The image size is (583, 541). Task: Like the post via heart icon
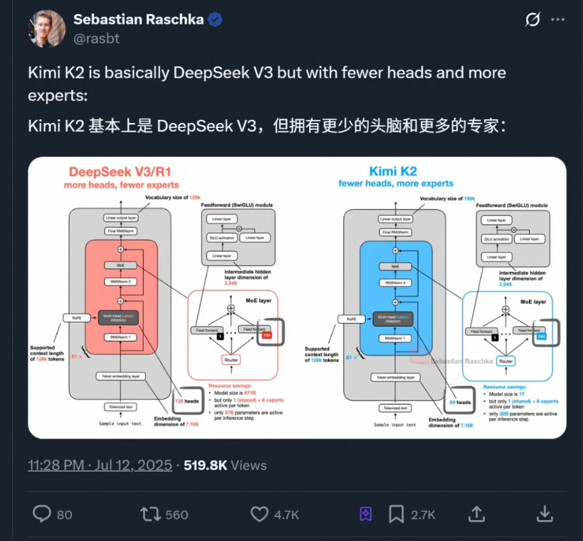pyautogui.click(x=259, y=515)
